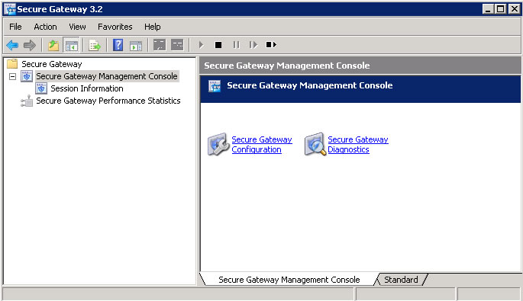This screenshot has width=523, height=301.
Task: Click the Stop square button
Action: point(218,45)
